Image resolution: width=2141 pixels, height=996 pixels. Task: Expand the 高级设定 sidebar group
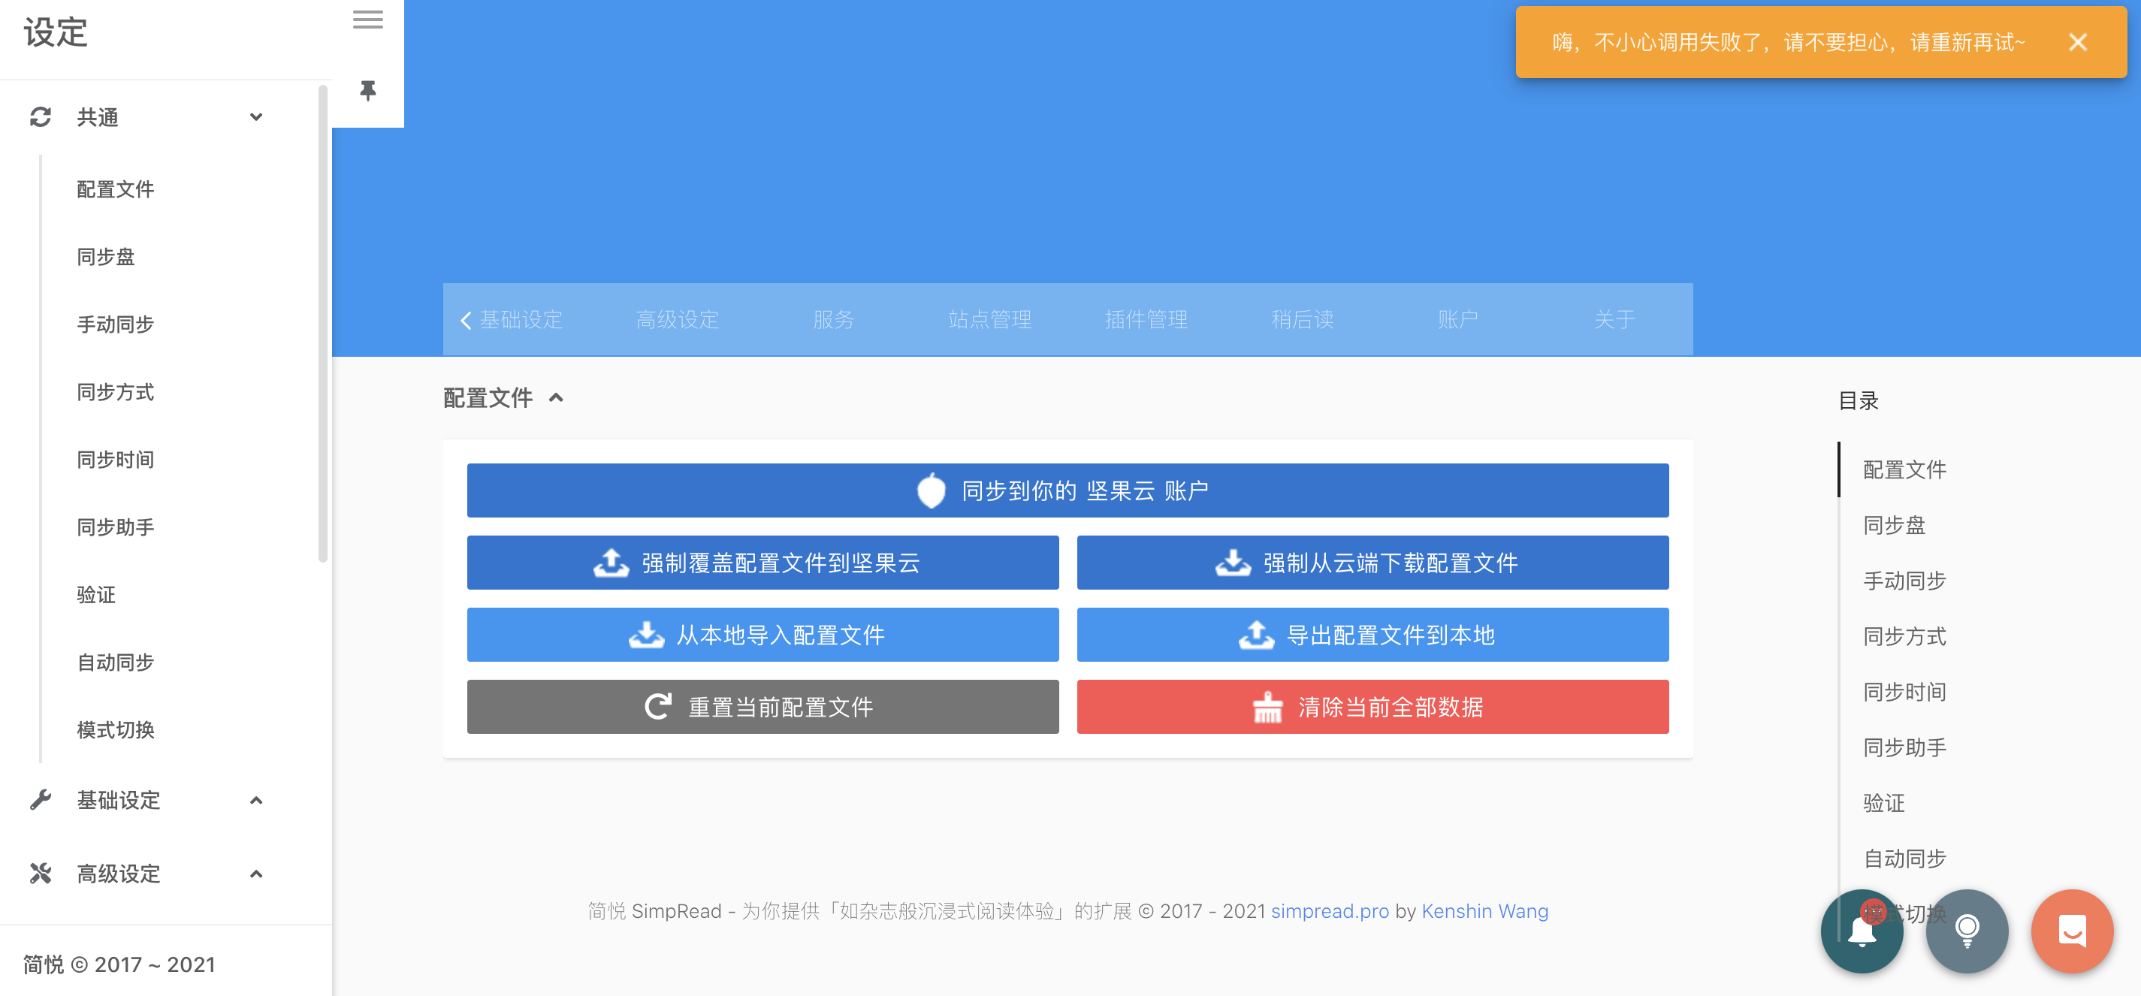pyautogui.click(x=256, y=873)
